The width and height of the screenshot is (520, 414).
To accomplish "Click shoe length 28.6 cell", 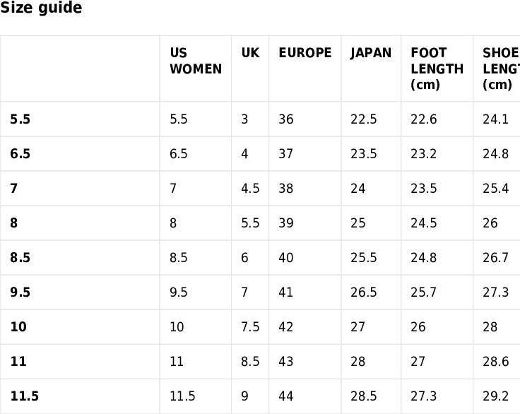I will click(495, 361).
